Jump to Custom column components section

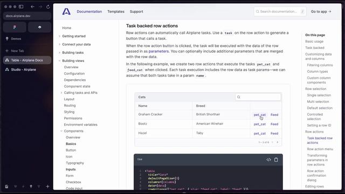click(x=319, y=80)
